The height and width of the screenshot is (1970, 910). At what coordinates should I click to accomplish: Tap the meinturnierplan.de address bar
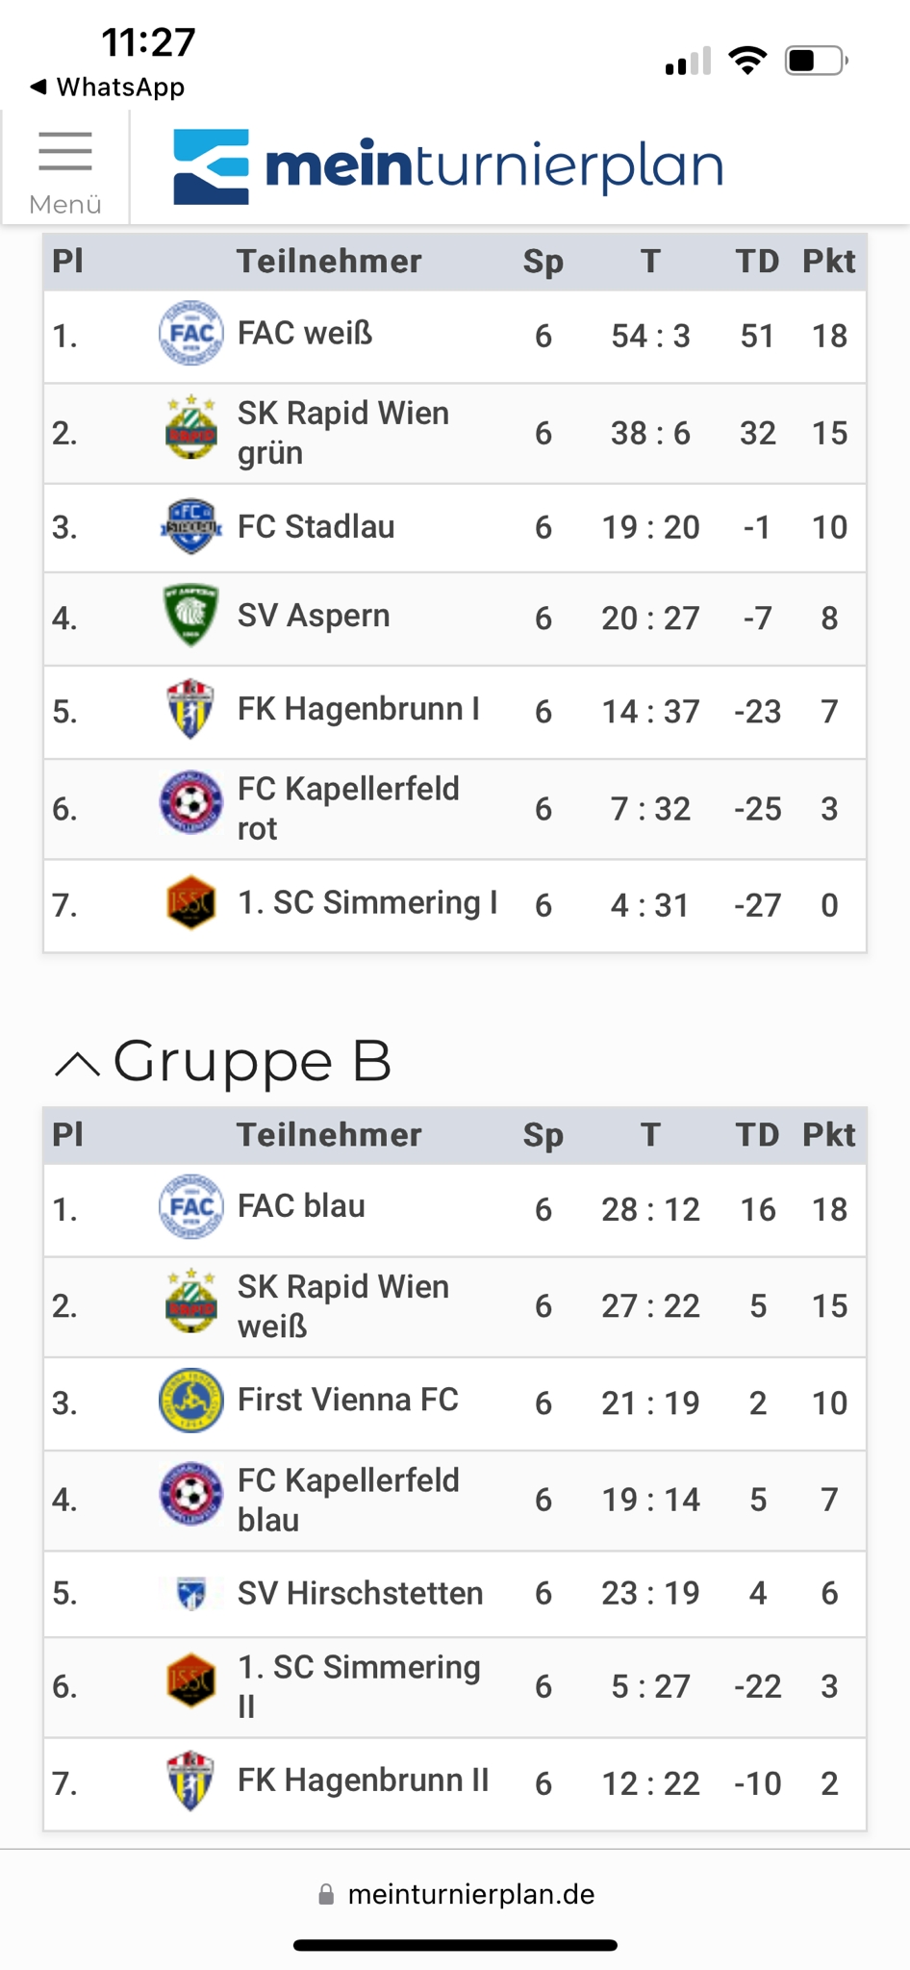tap(455, 1894)
